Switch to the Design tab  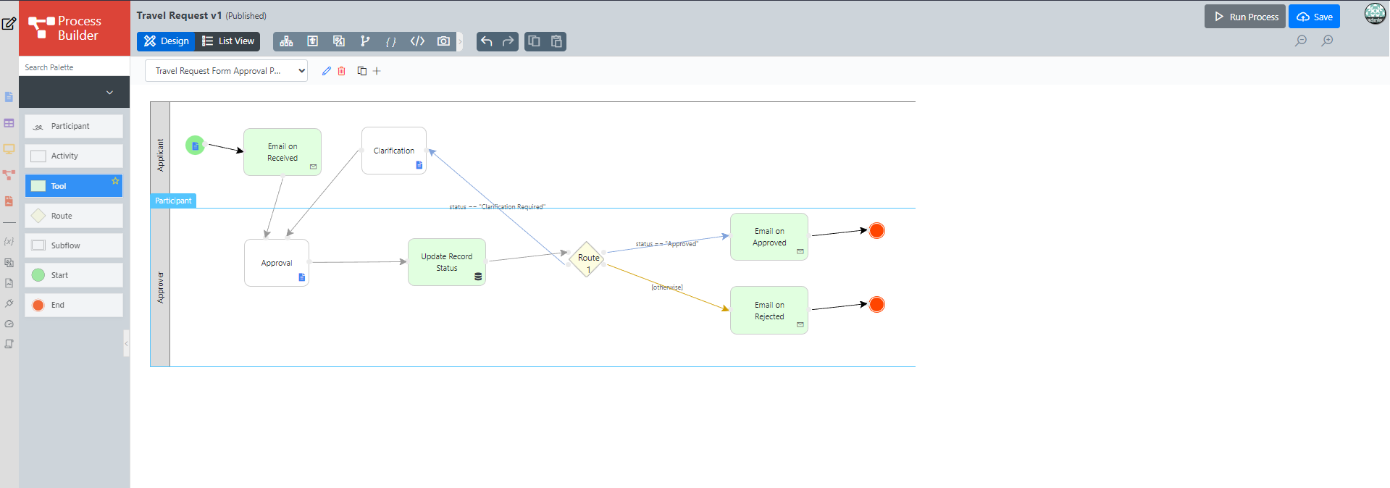point(166,41)
